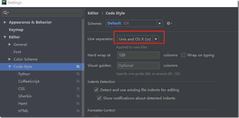Screen dimensions: 239x118
Task: Click the scheme gear settings icon
Action: tap(169, 23)
